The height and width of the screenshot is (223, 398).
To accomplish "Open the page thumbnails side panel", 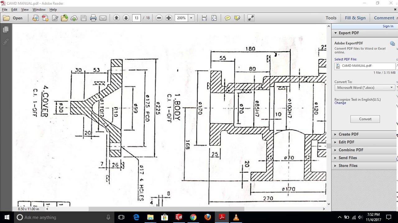I will click(x=6, y=29).
